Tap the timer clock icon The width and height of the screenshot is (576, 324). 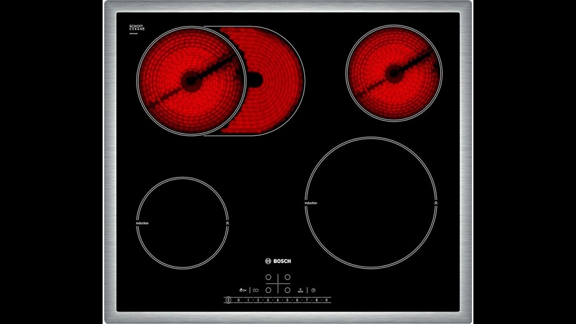(x=313, y=290)
